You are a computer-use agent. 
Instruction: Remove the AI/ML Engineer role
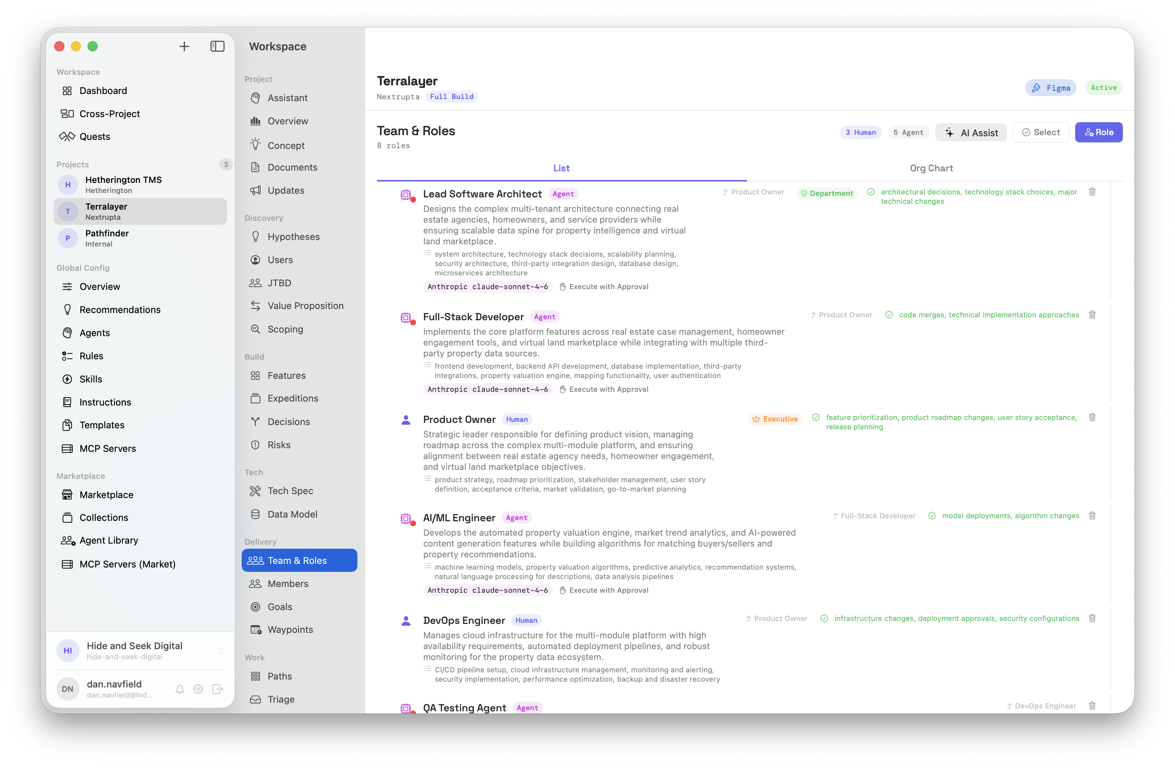tap(1092, 515)
